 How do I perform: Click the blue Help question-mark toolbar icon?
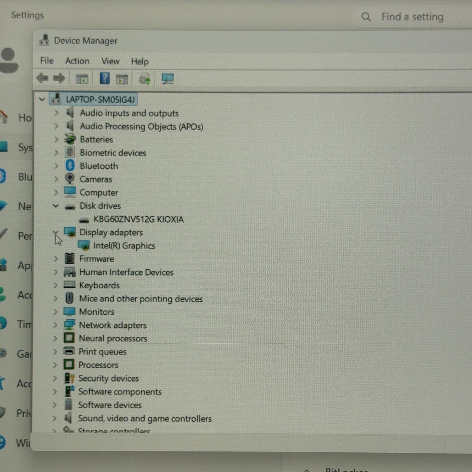click(105, 78)
